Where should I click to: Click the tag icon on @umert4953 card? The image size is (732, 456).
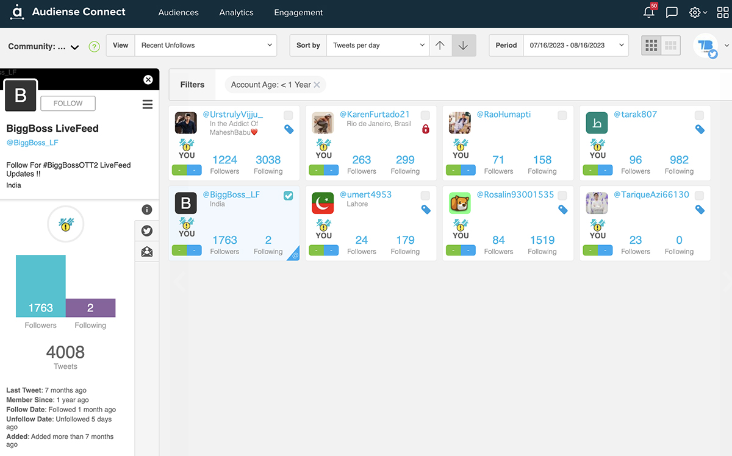tap(426, 209)
